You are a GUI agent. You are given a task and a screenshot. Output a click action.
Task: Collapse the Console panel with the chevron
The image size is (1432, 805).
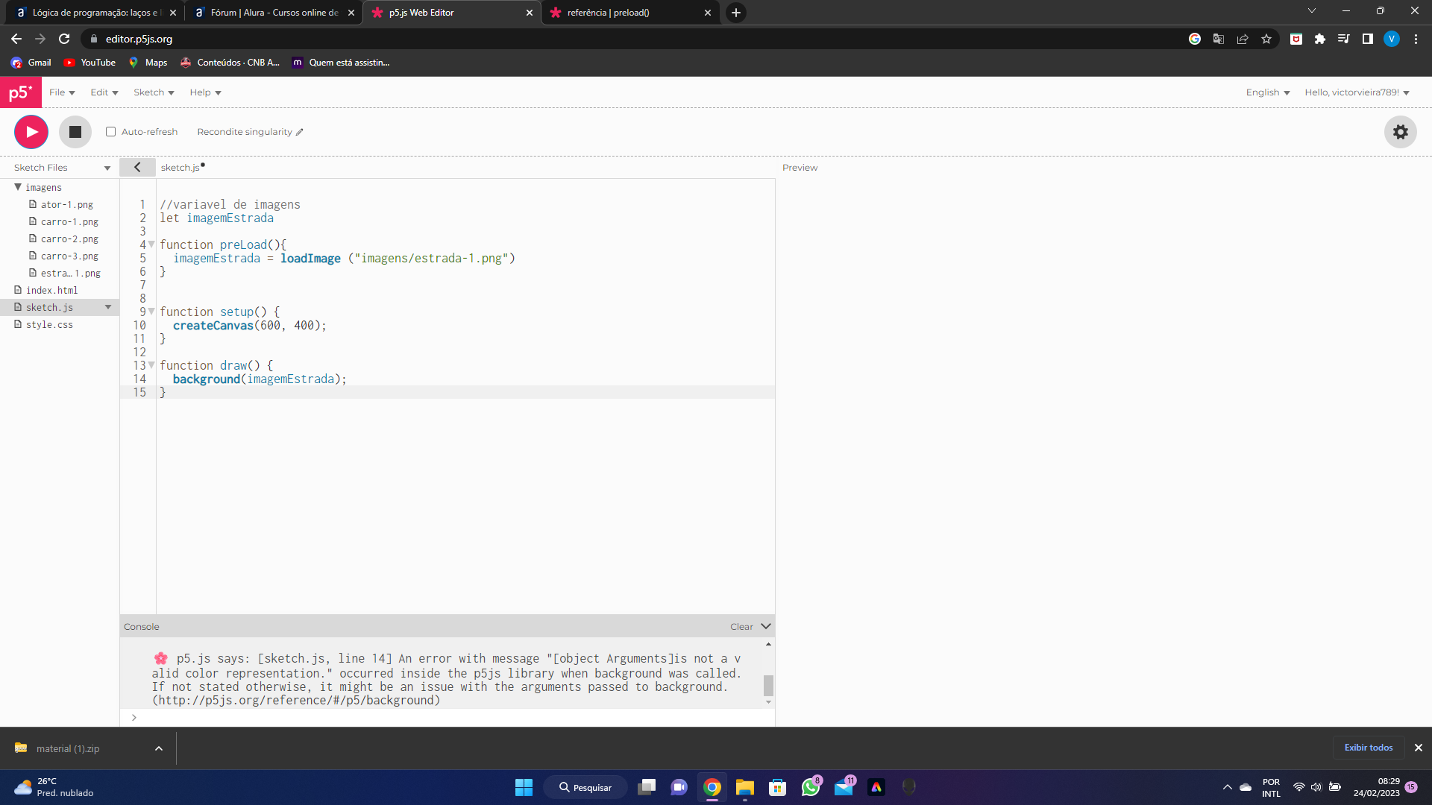tap(766, 626)
